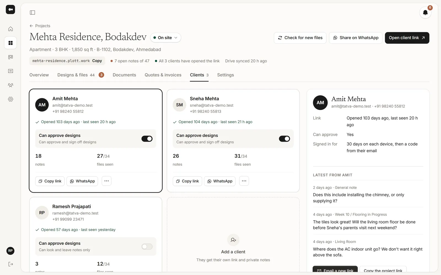Click the app logo at top left
This screenshot has height=275, width=441.
(10, 9)
